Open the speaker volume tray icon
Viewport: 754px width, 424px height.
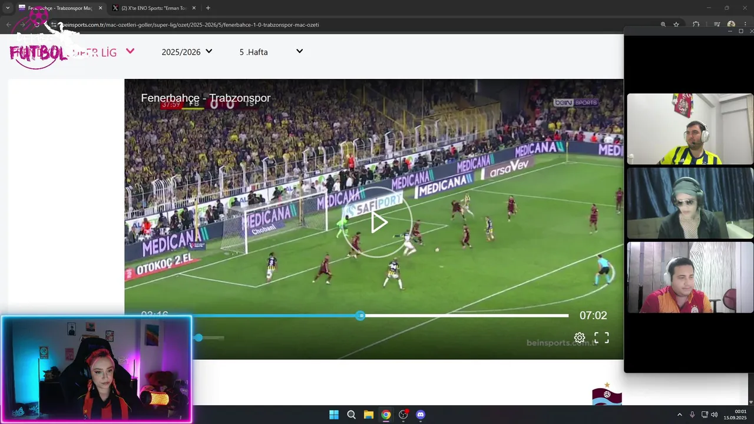[x=714, y=415]
